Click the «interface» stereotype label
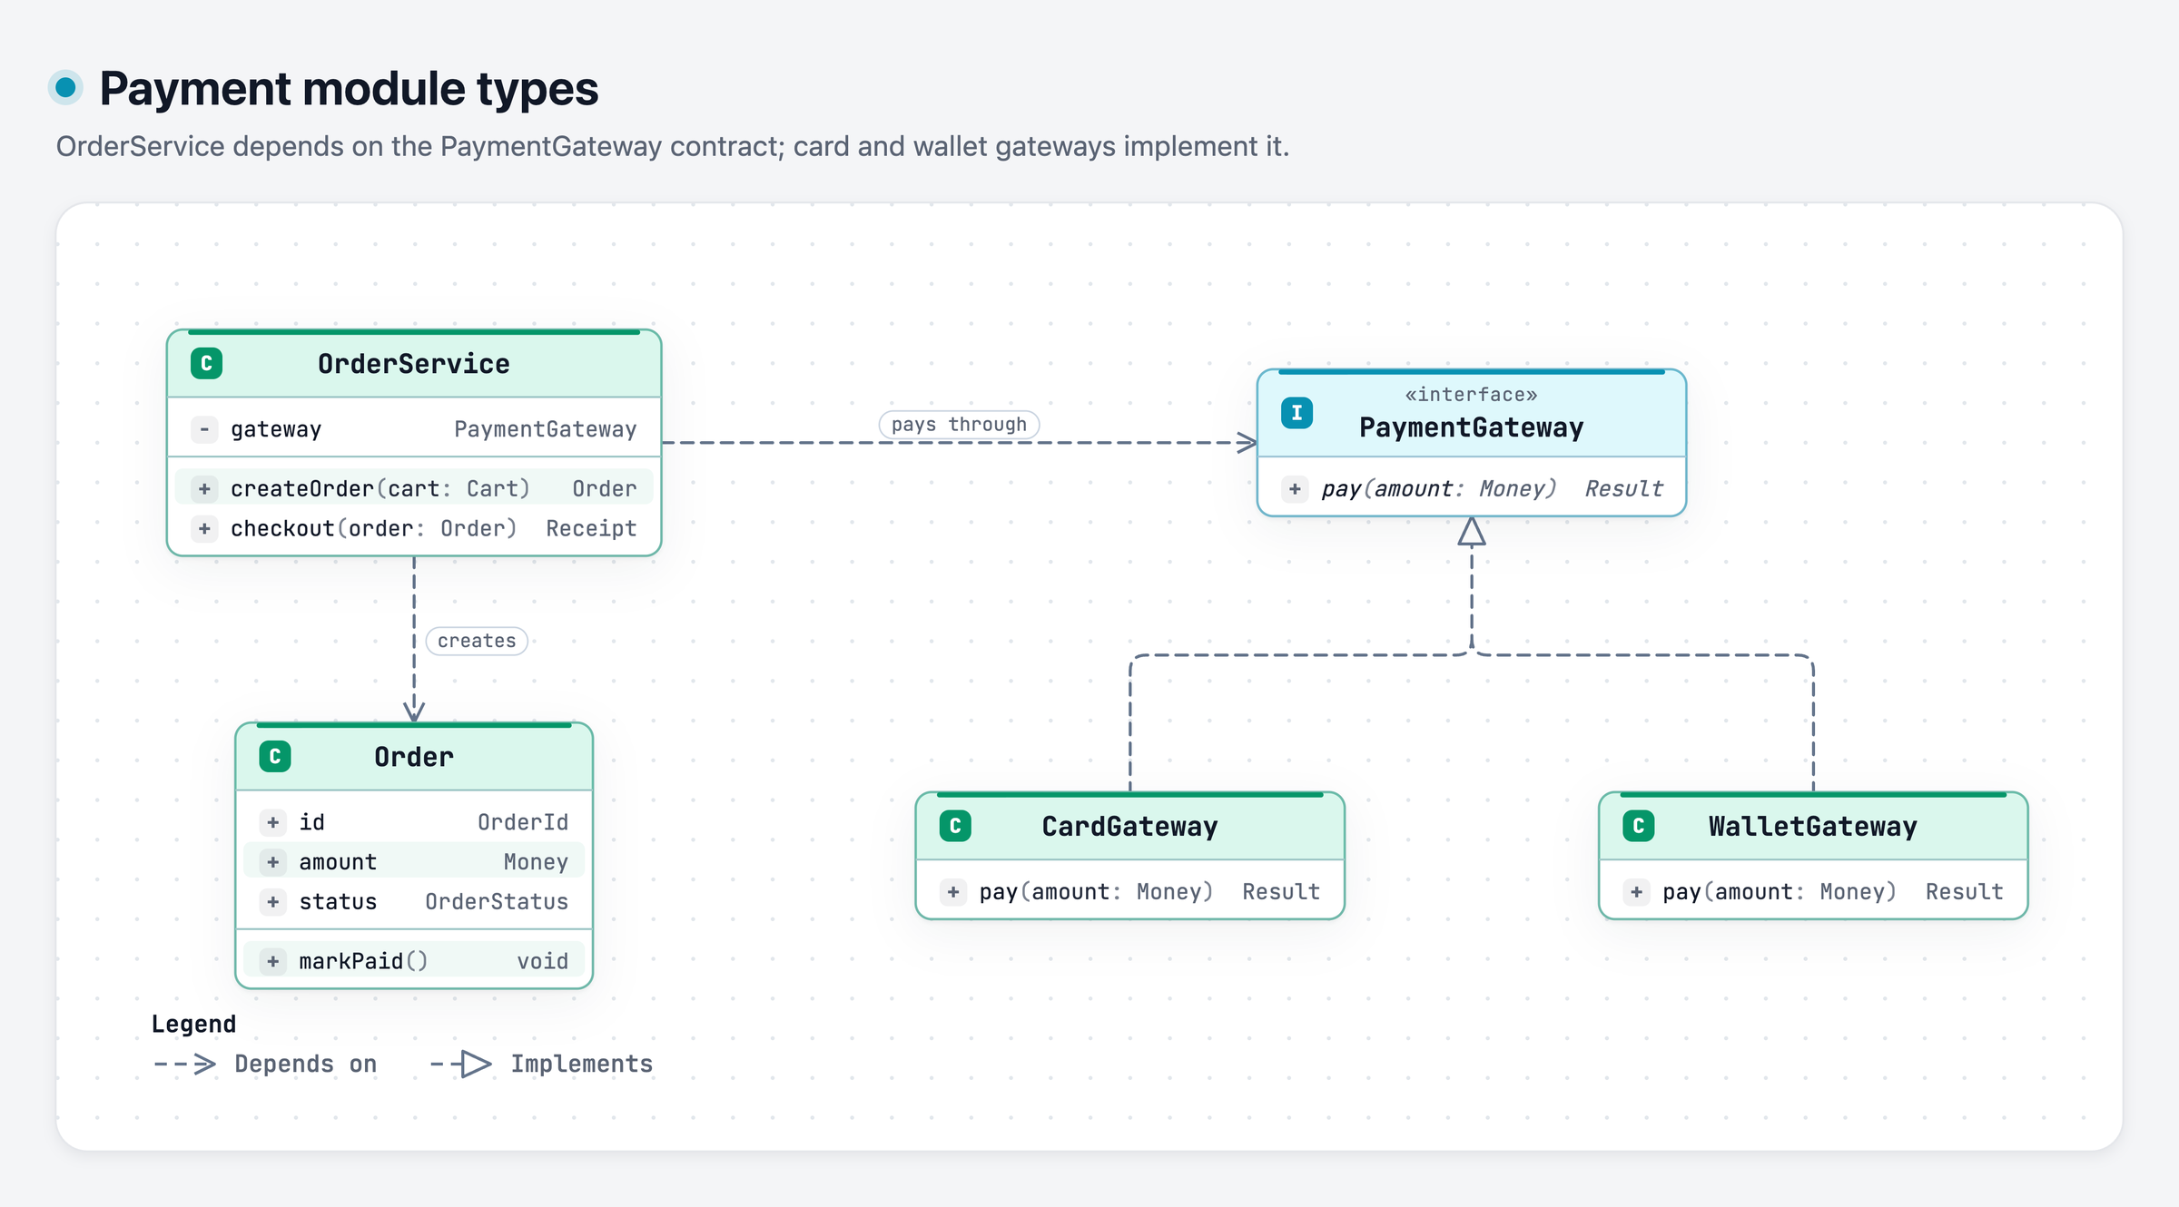This screenshot has width=2179, height=1207. pyautogui.click(x=1471, y=395)
